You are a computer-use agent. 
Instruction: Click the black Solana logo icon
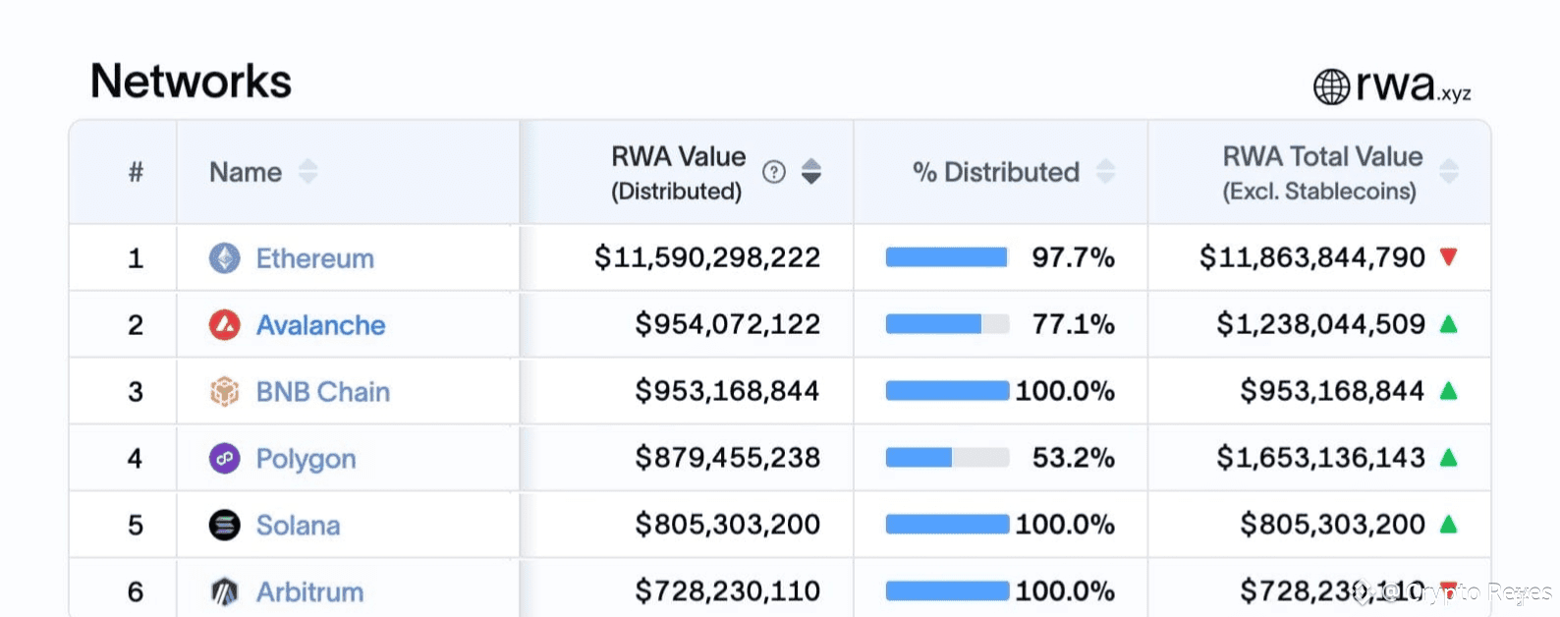tap(225, 526)
